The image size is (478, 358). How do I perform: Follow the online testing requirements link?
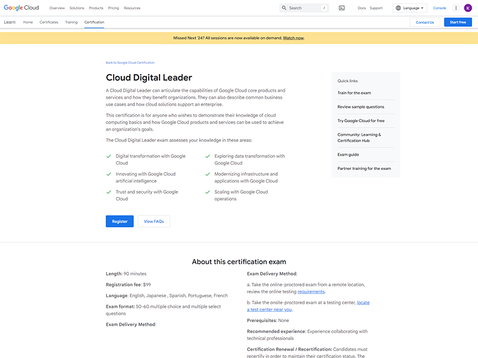tap(311, 292)
